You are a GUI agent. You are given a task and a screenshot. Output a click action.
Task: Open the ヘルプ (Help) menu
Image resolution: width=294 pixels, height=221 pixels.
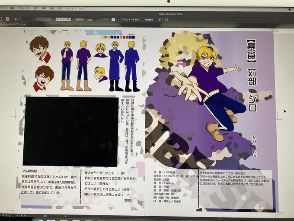[83, 8]
